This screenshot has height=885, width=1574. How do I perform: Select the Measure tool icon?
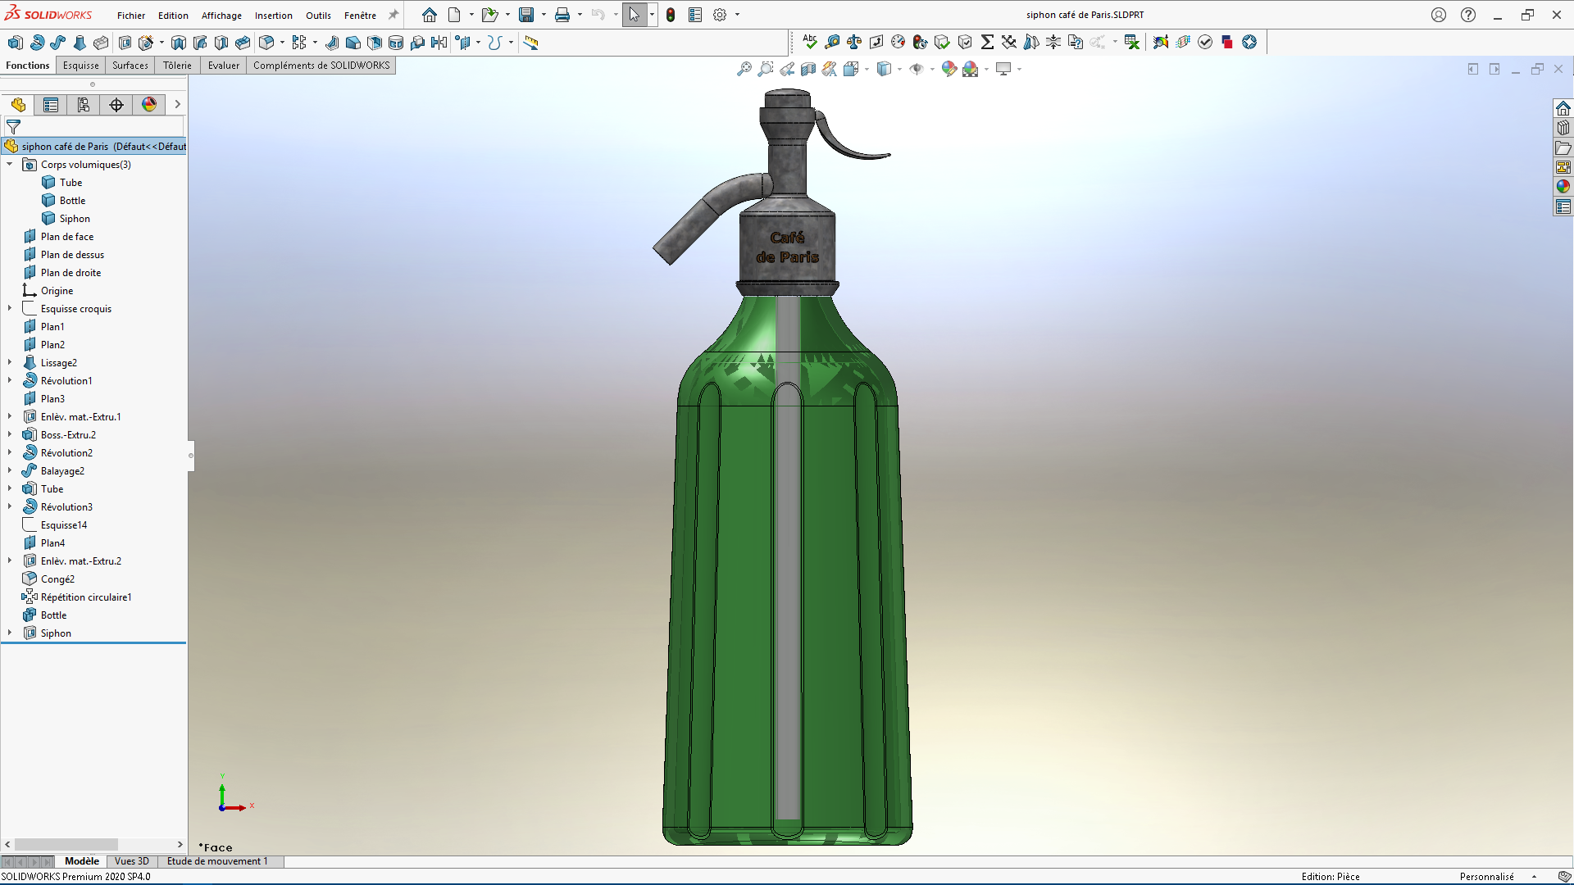[832, 42]
